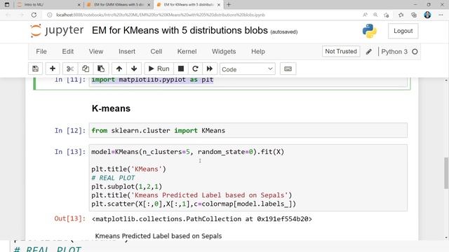449x252 pixels.
Task: Open the Insert menu
Action: (x=127, y=51)
